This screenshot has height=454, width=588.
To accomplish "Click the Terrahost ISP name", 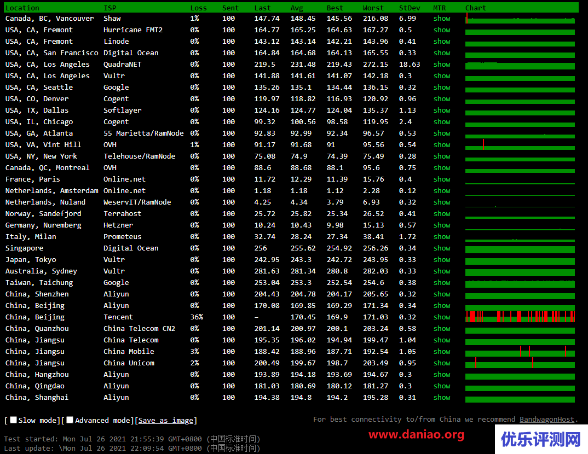I will [123, 213].
